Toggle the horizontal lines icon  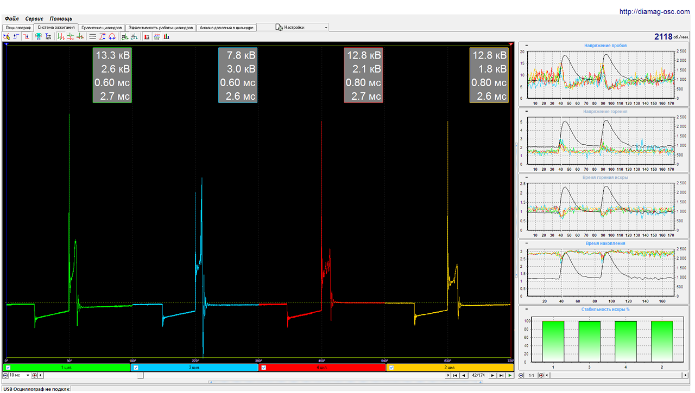(92, 37)
